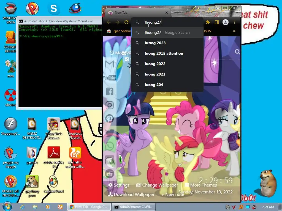Open Chrome extensions puzzle icon
Viewport: 282px width, 211px height.
[x=208, y=22]
